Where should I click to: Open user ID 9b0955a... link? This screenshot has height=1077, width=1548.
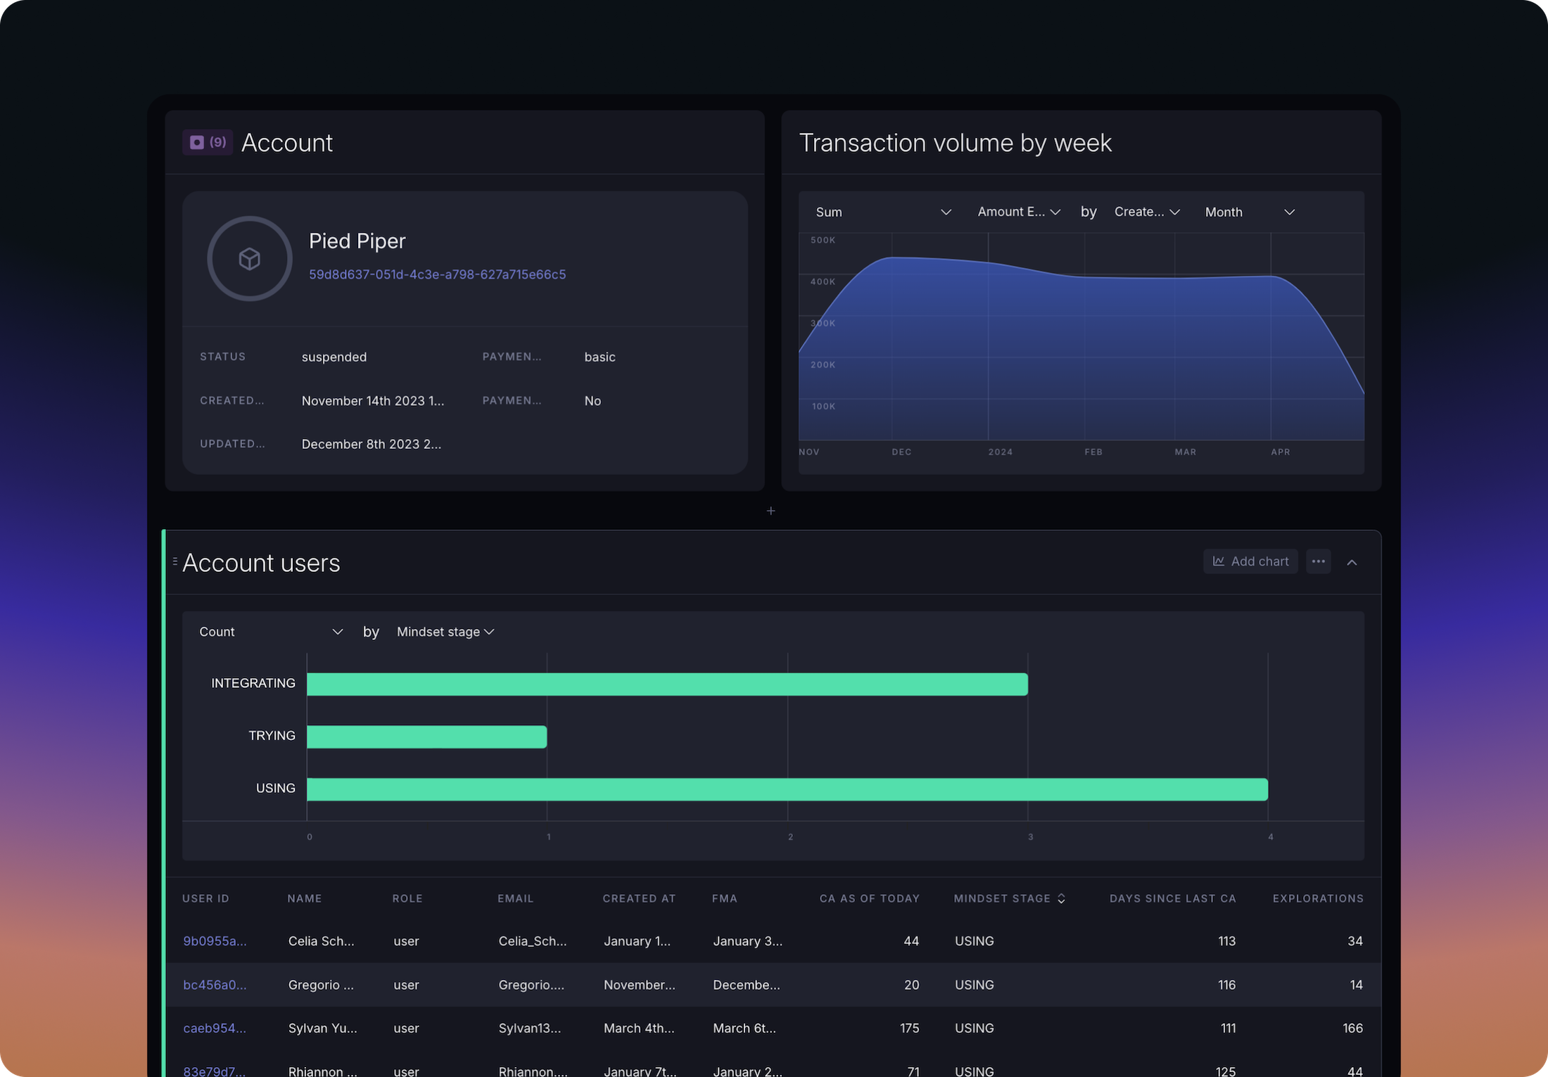click(215, 941)
